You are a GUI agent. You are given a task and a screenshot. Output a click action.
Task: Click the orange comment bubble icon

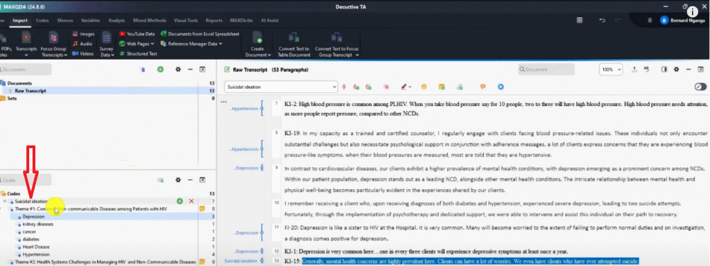pos(483,87)
